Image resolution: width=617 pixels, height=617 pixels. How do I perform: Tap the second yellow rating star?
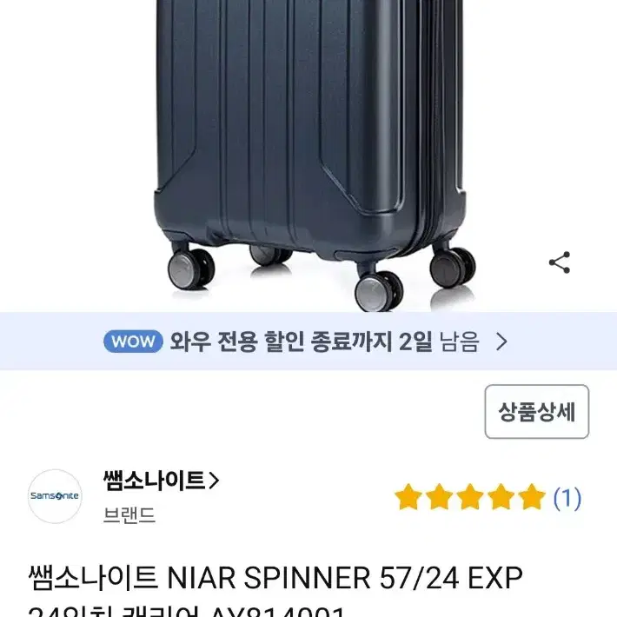[439, 497]
